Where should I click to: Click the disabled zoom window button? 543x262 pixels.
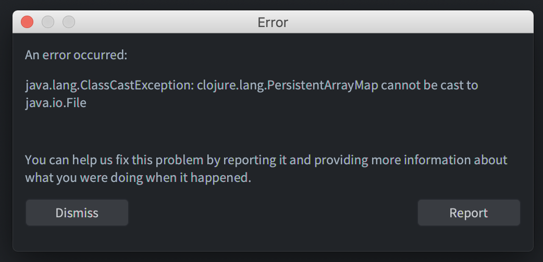pyautogui.click(x=69, y=22)
